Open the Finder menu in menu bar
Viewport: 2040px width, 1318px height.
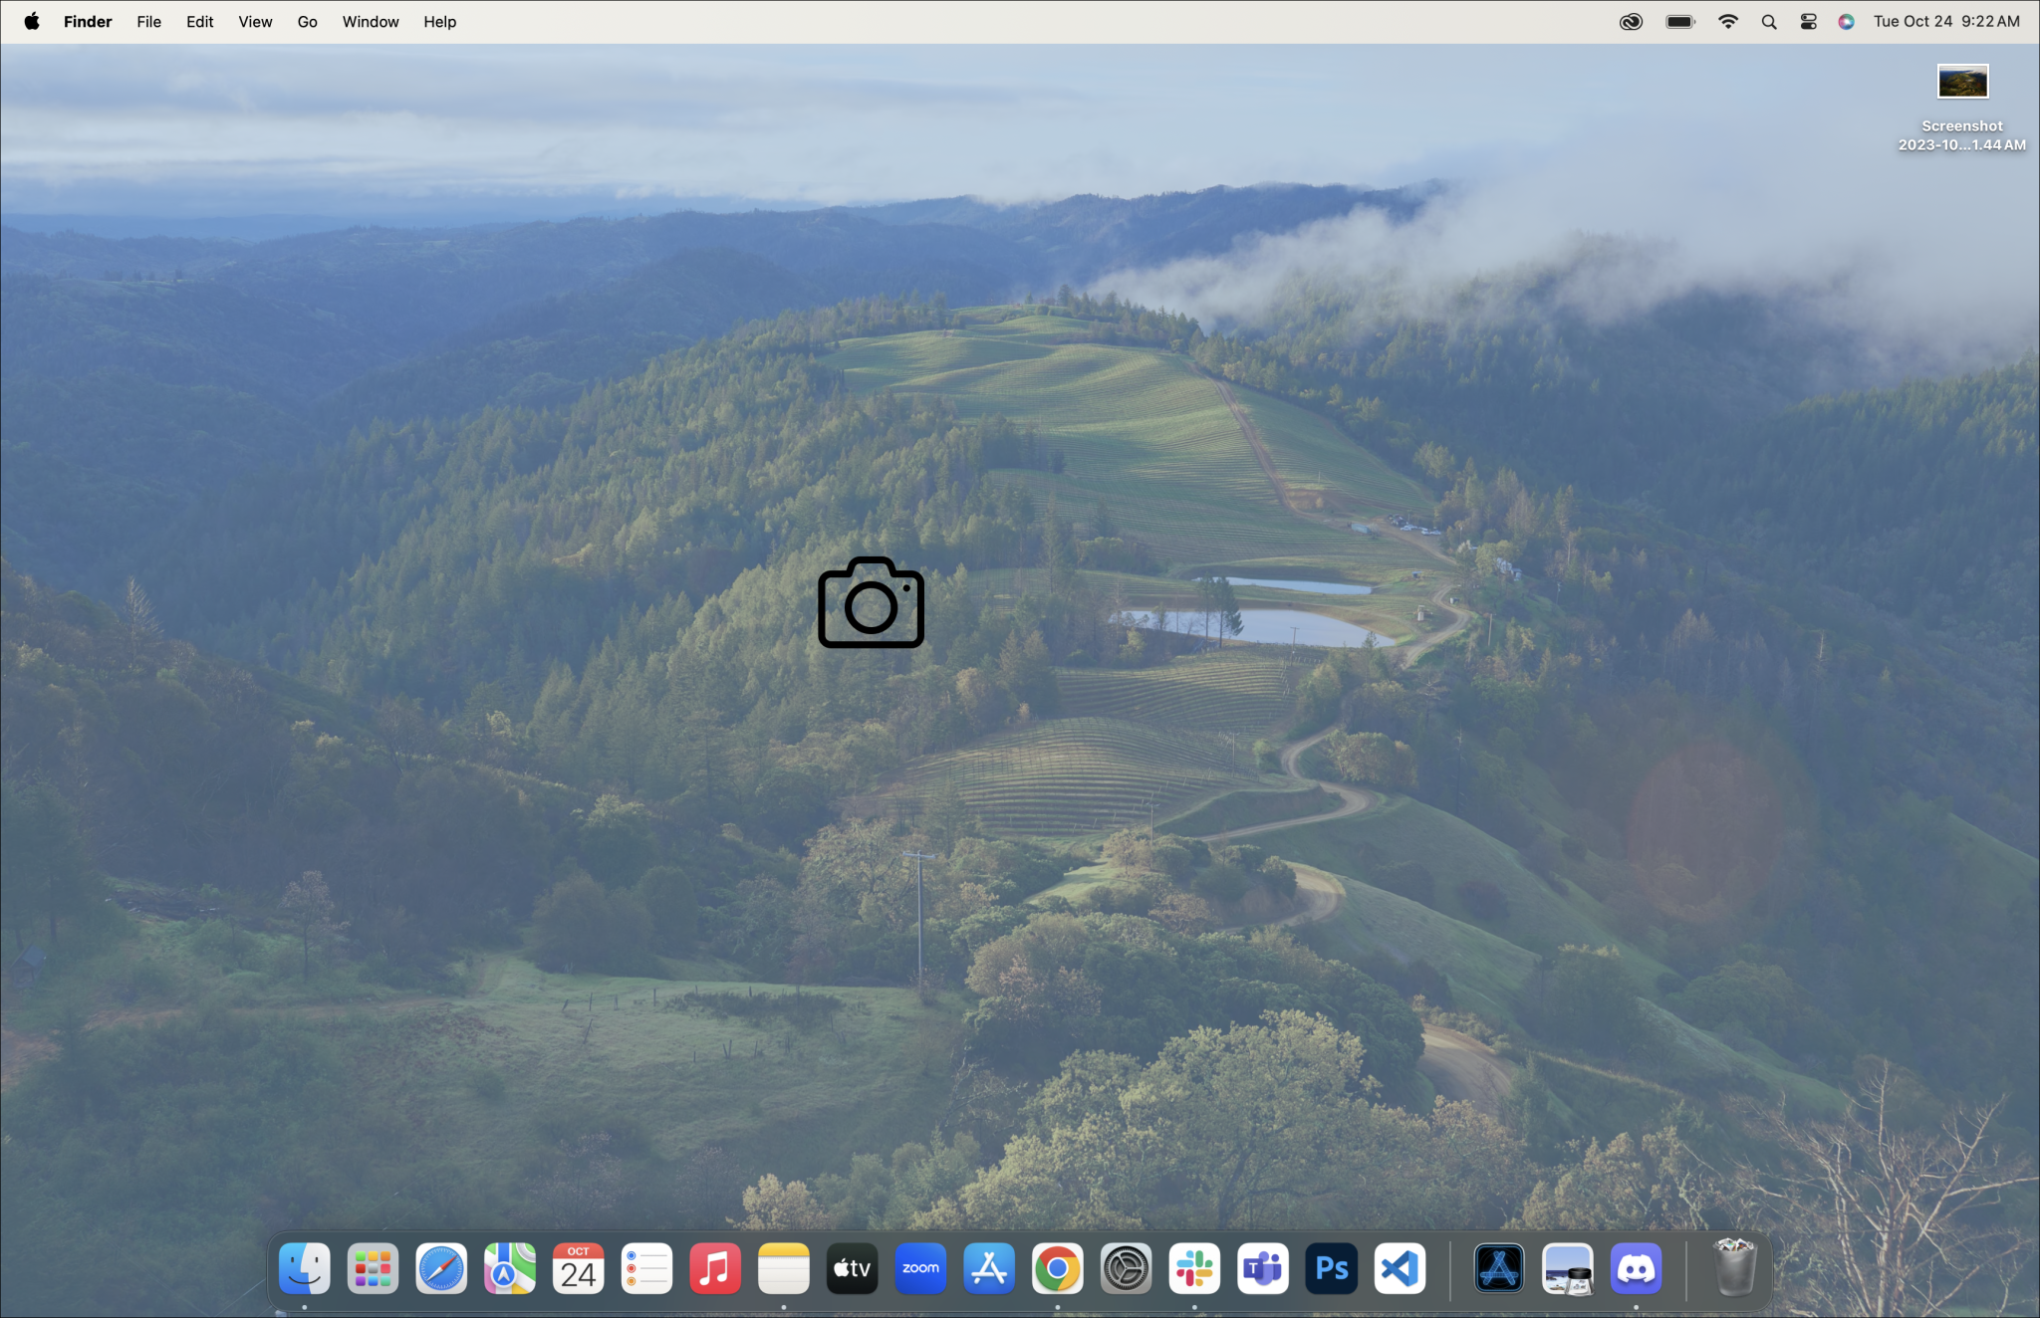point(88,21)
